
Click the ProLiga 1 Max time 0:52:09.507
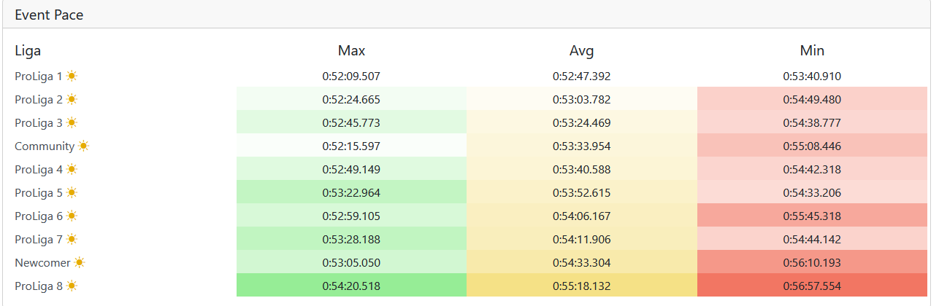[351, 76]
